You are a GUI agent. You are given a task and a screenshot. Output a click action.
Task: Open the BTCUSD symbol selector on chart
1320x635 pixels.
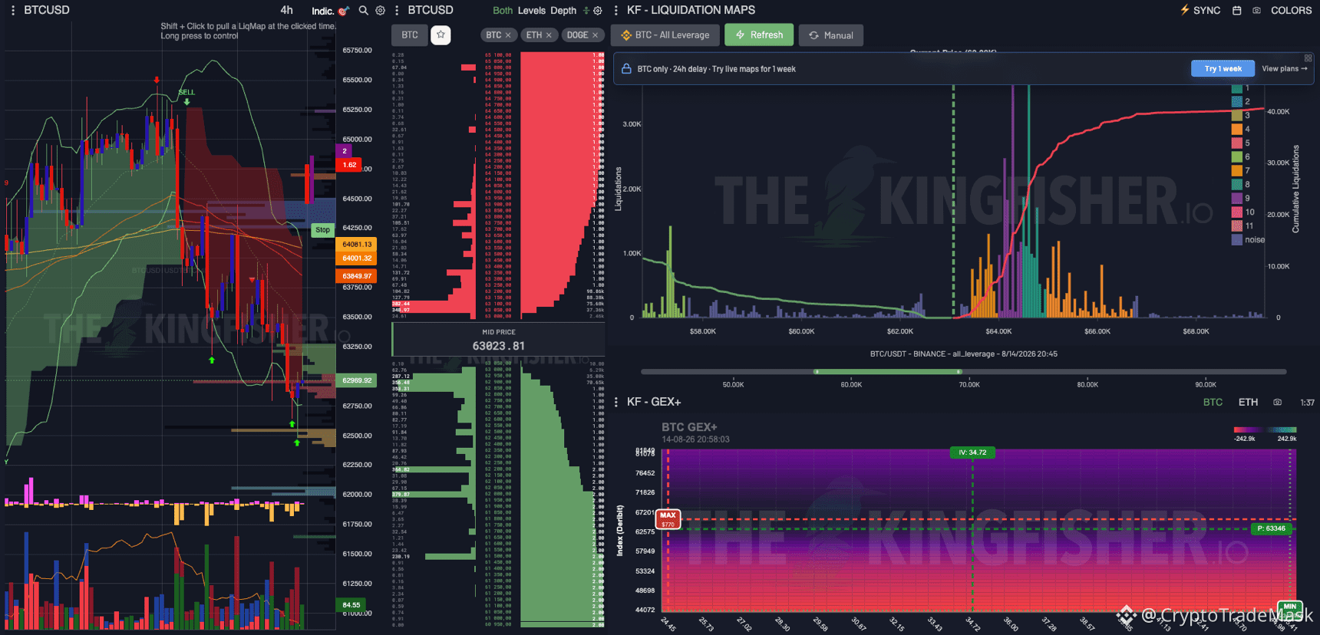[46, 10]
